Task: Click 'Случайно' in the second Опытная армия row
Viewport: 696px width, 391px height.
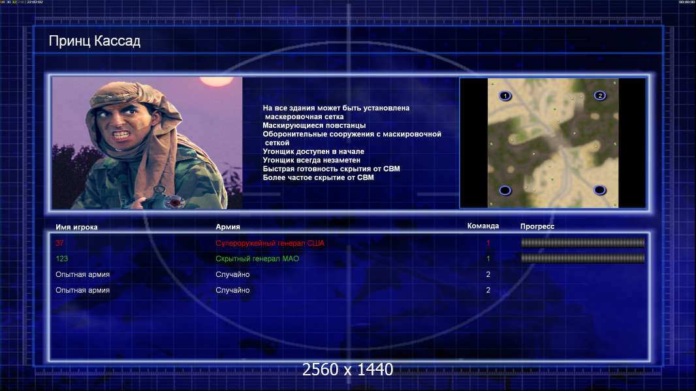Action: click(x=232, y=290)
